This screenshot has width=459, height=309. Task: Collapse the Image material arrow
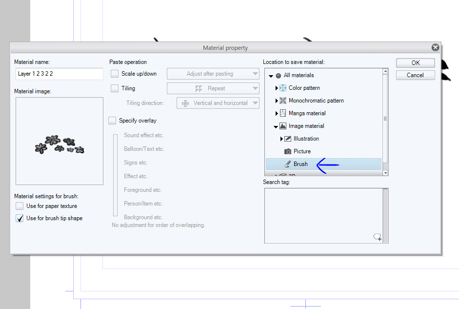pyautogui.click(x=276, y=127)
